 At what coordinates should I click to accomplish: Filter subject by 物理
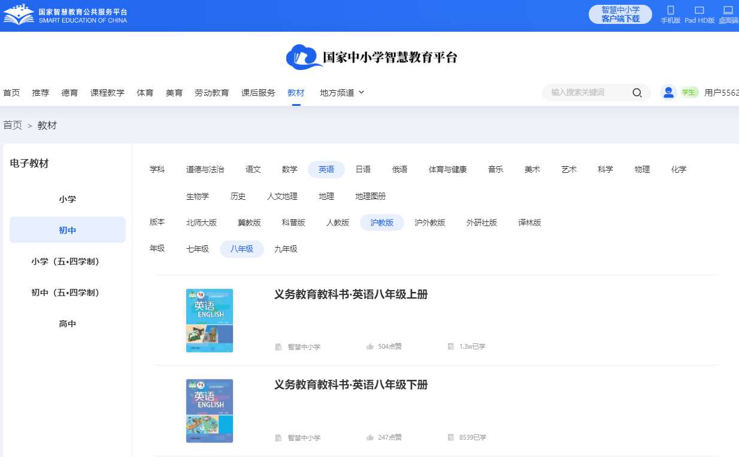[x=642, y=170]
